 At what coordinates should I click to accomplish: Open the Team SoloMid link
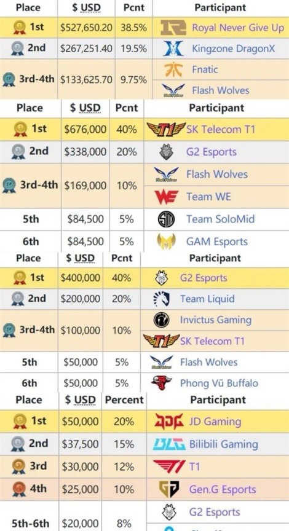[220, 219]
